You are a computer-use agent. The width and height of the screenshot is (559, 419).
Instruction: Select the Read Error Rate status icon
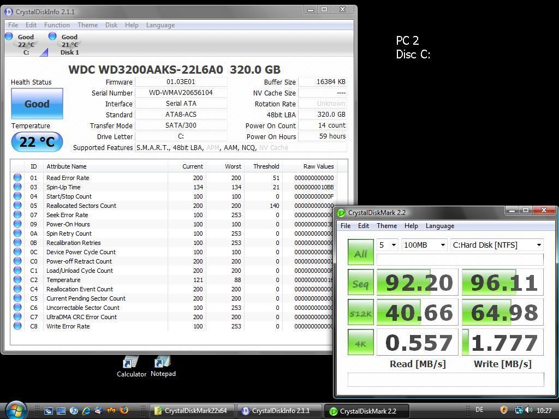coord(17,177)
